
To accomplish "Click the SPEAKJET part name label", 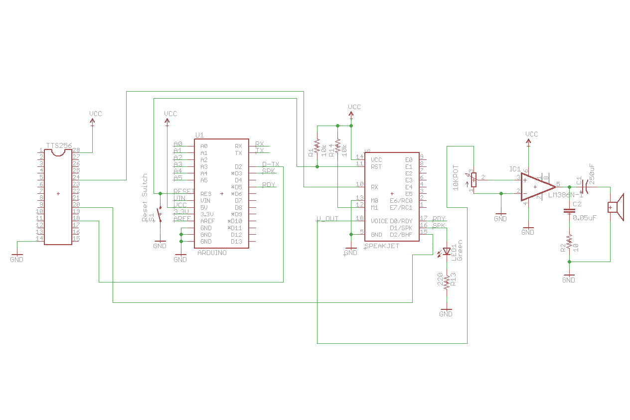I will (382, 246).
